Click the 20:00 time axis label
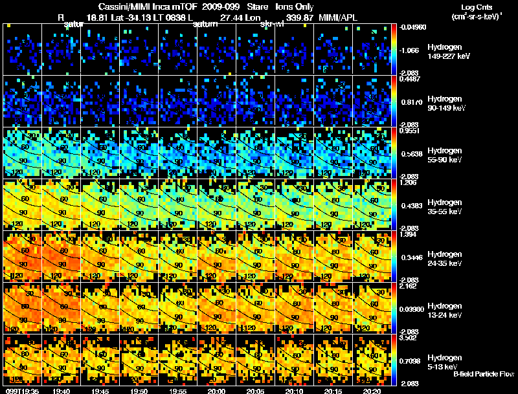The height and width of the screenshot is (394, 518). pyautogui.click(x=216, y=391)
